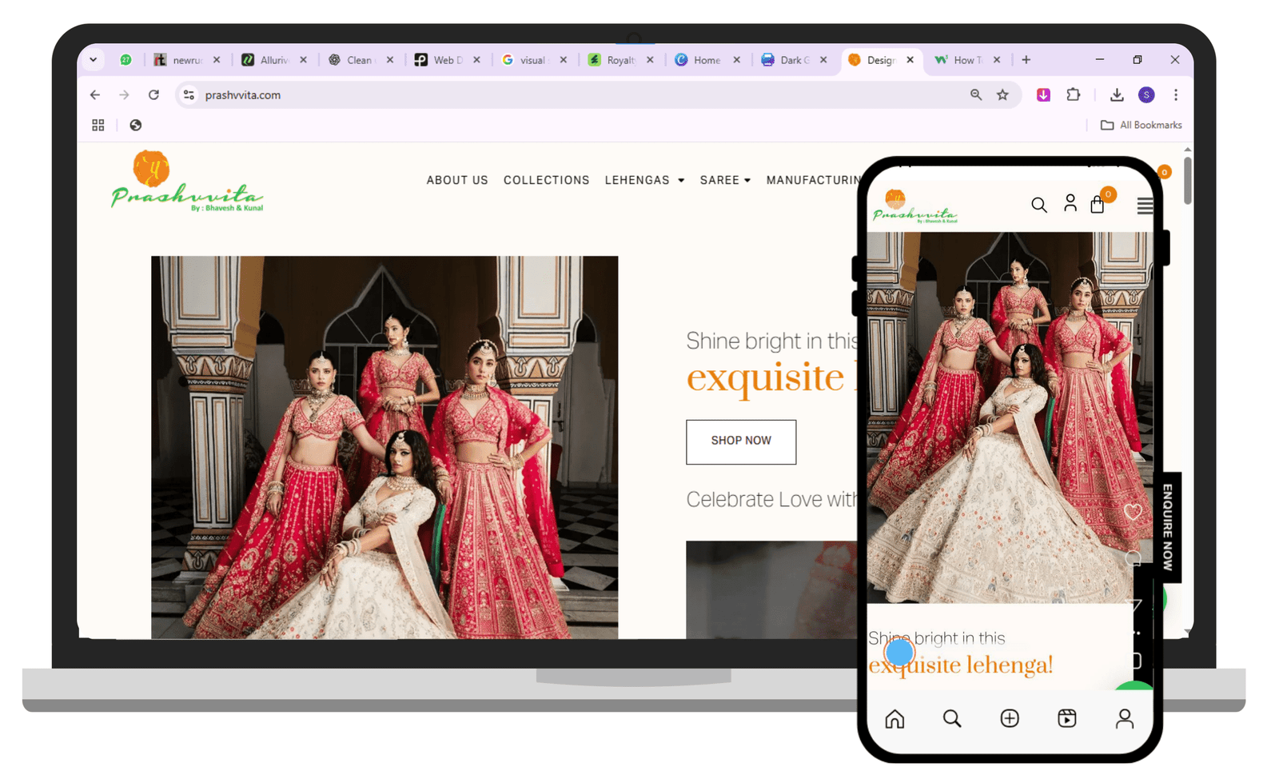Image resolution: width=1279 pixels, height=779 pixels.
Task: Bookmark the page using the star icon
Action: (x=1003, y=94)
